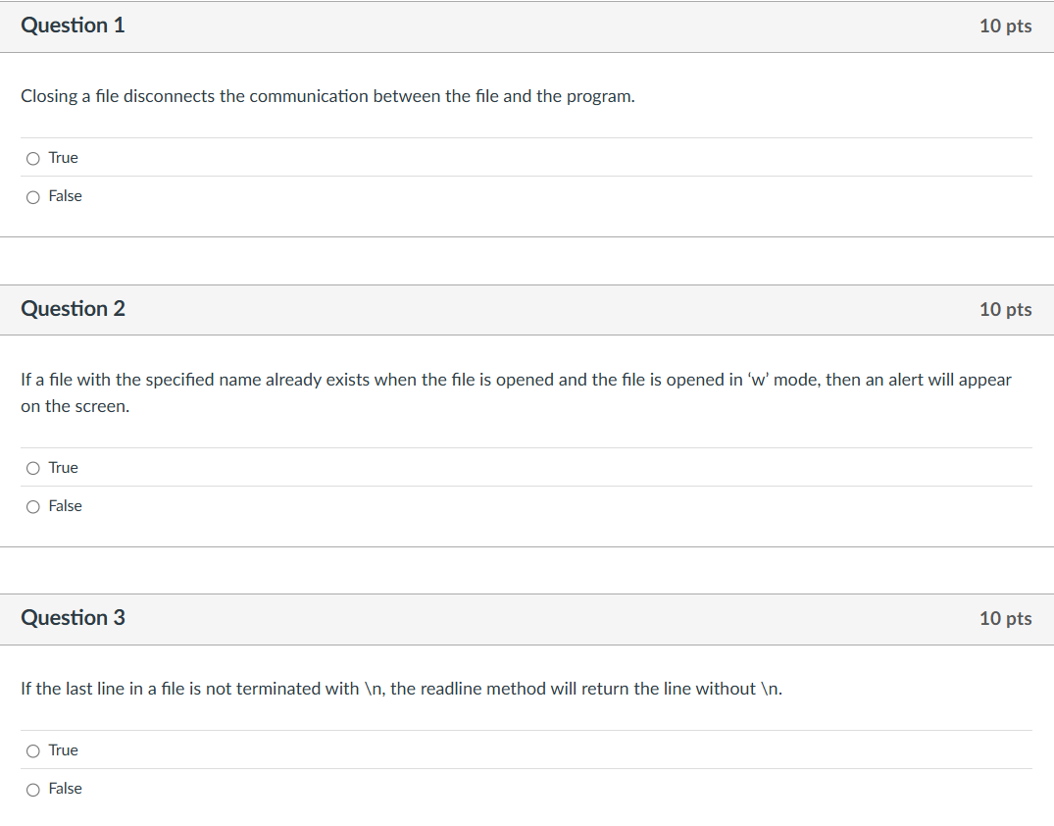Select True for Question 2
The width and height of the screenshot is (1054, 826).
point(32,467)
